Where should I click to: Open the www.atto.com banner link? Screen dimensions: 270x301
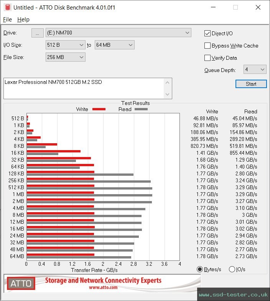tap(103, 287)
